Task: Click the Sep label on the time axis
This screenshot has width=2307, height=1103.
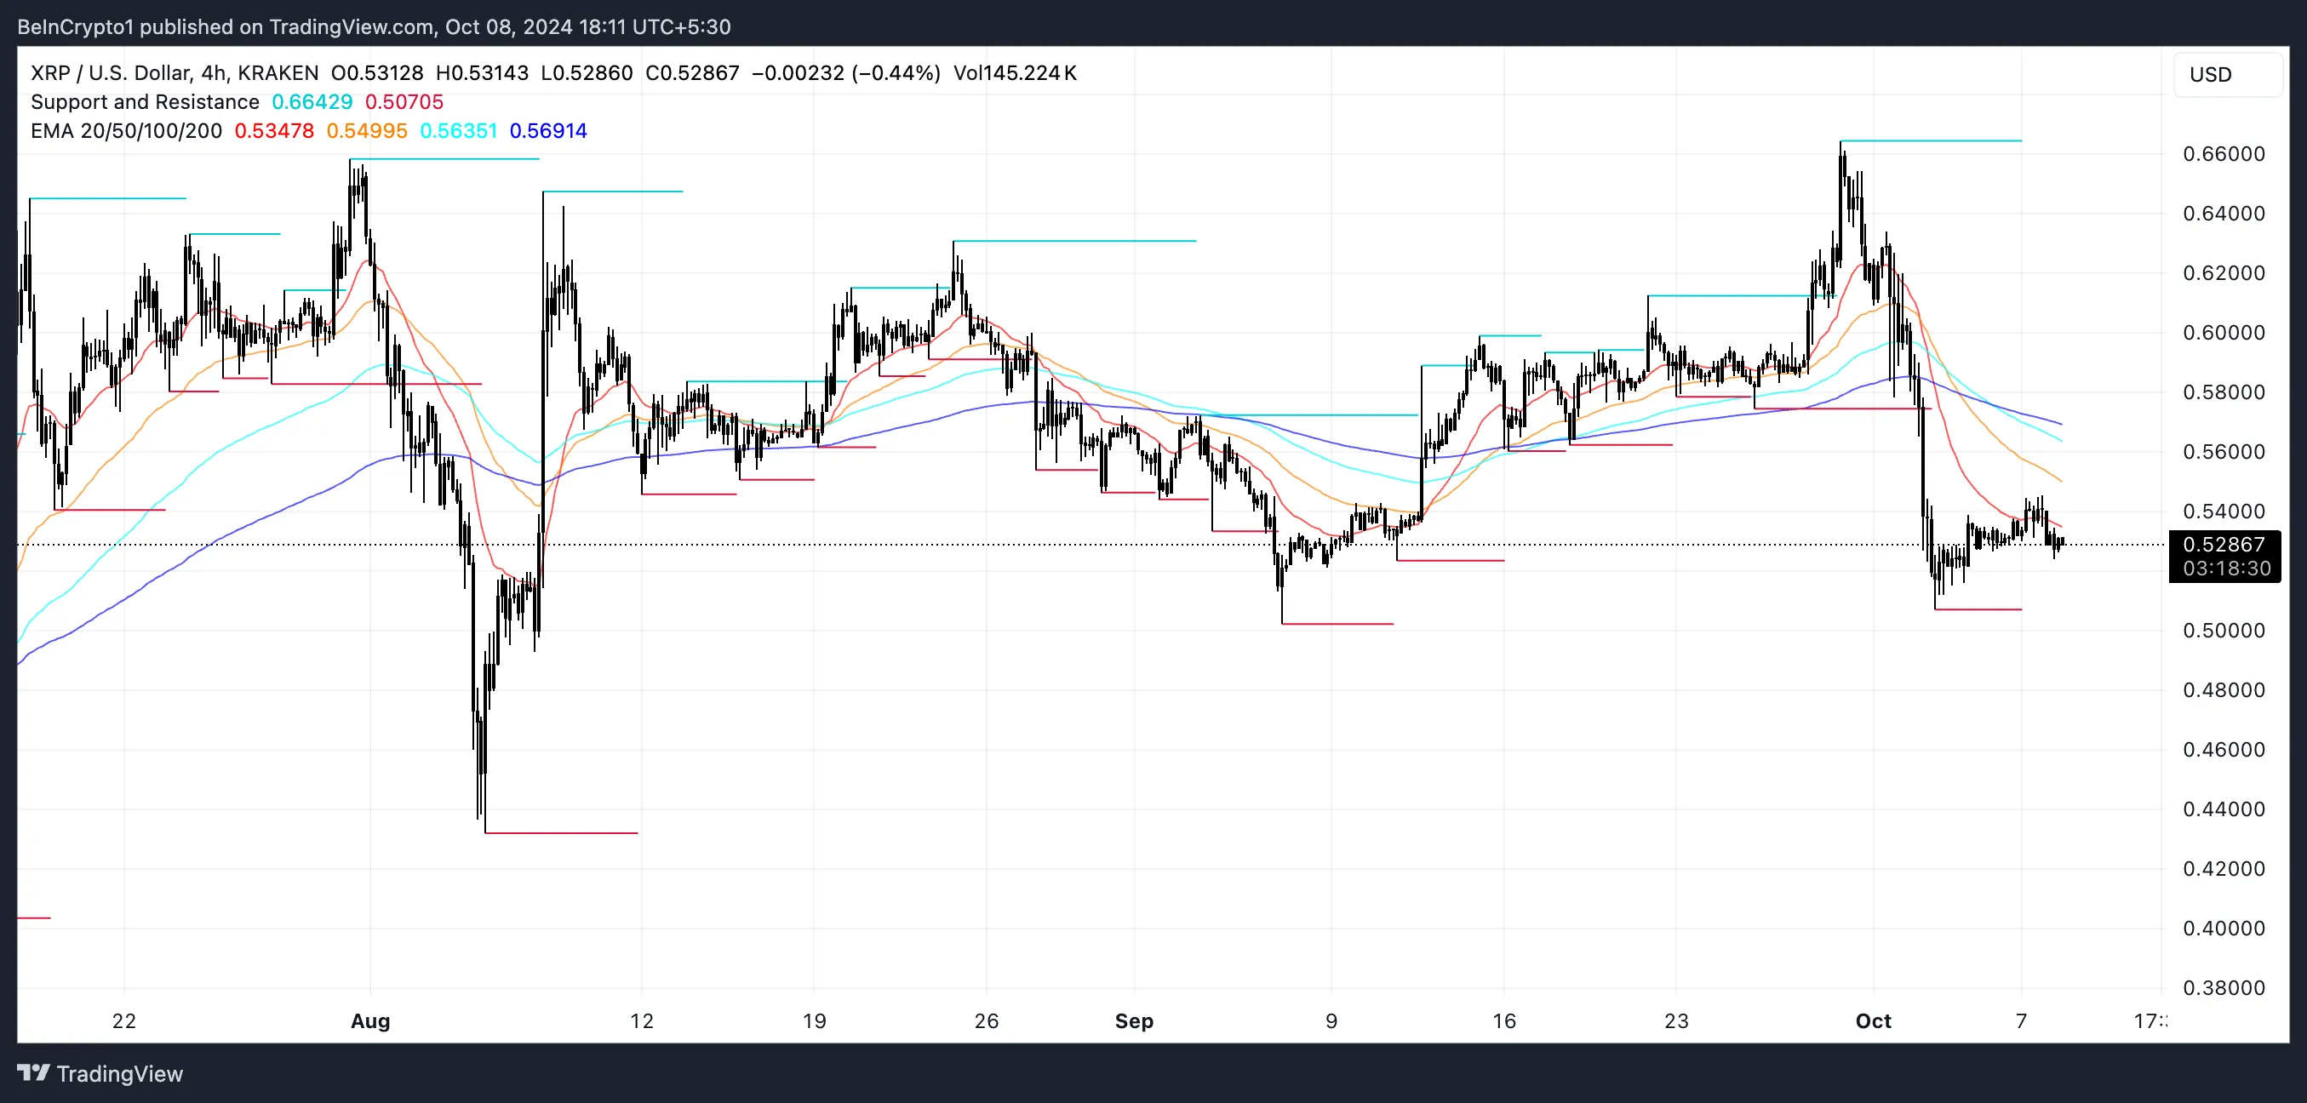Action: coord(1134,1020)
